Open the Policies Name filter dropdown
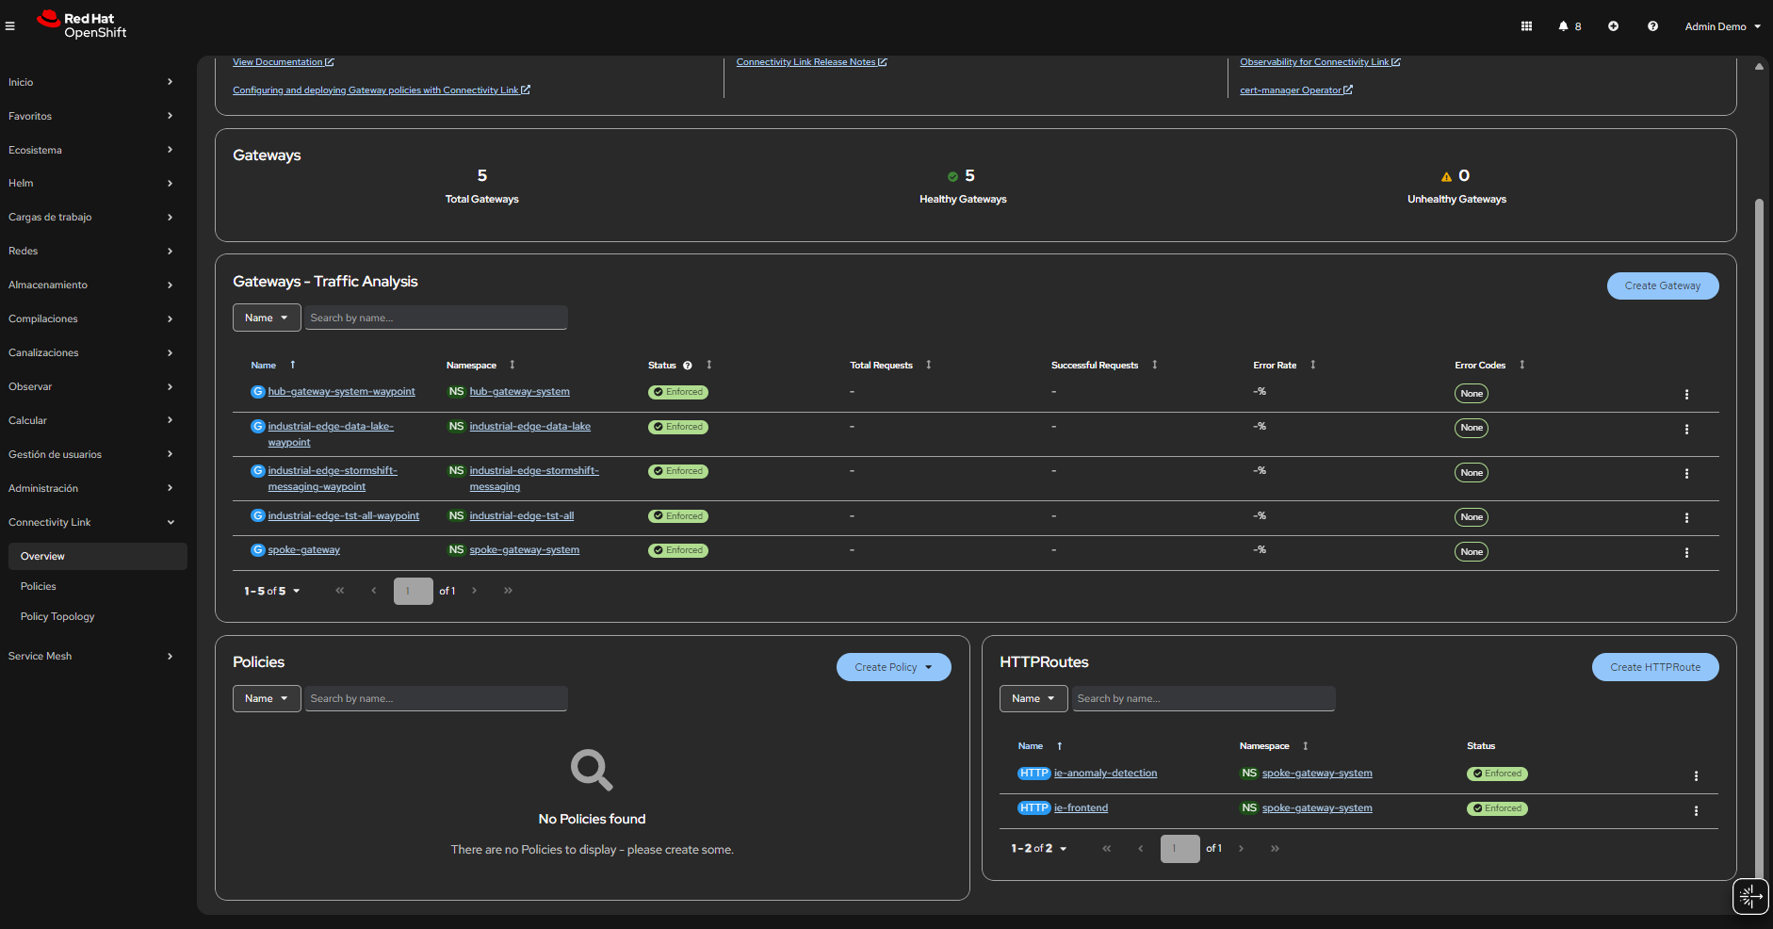Image resolution: width=1773 pixels, height=929 pixels. tap(267, 698)
